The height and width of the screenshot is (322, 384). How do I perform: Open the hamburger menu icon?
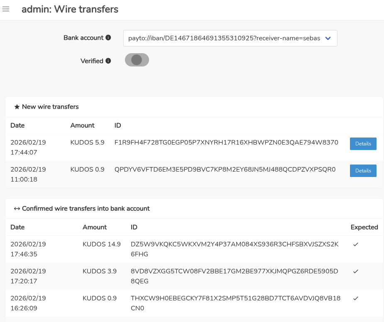click(6, 9)
